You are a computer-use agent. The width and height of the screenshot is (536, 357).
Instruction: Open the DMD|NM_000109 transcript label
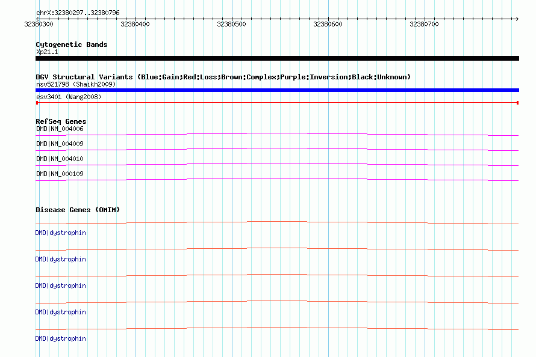60,174
